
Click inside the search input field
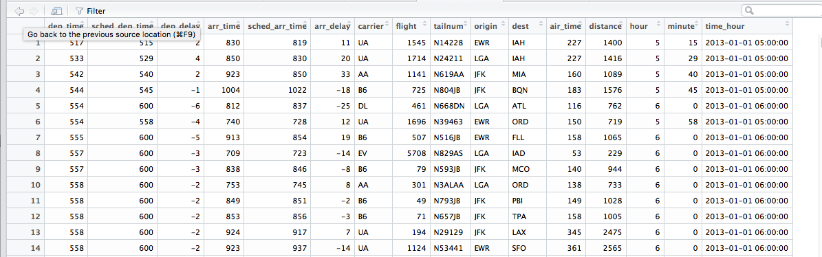[x=781, y=10]
